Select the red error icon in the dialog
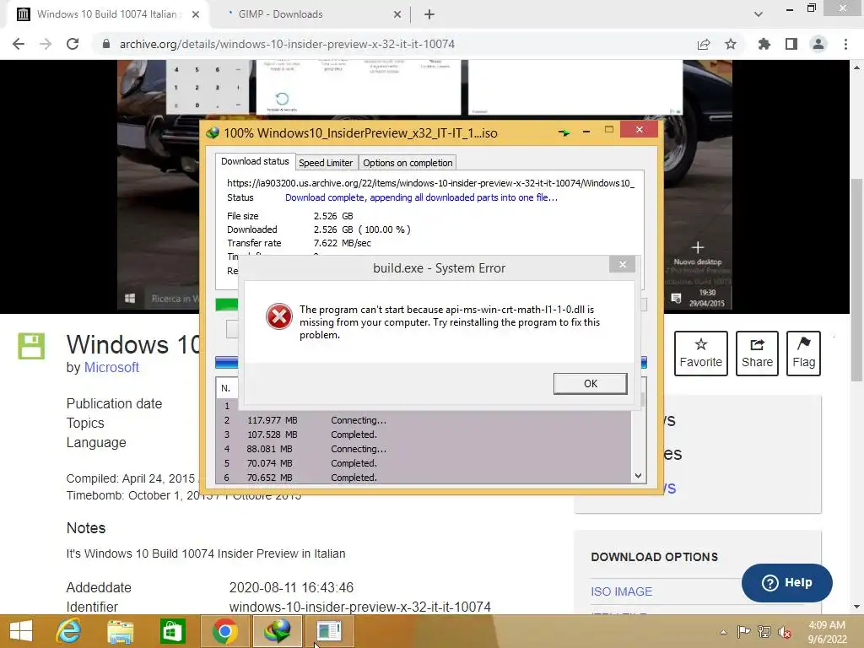The height and width of the screenshot is (648, 864). [279, 316]
